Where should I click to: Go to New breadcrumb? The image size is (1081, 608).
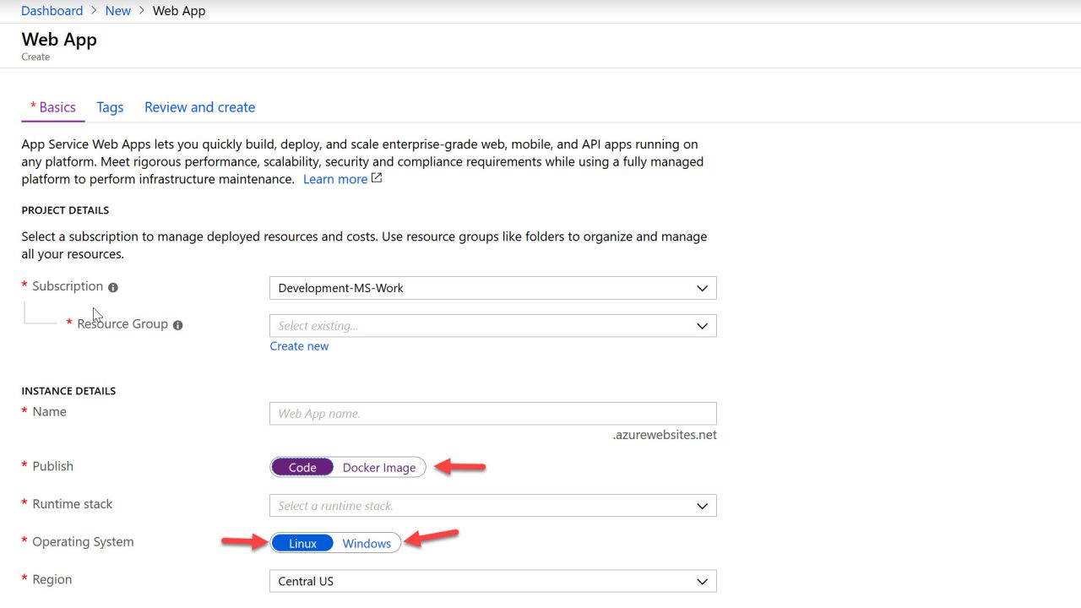tap(118, 11)
